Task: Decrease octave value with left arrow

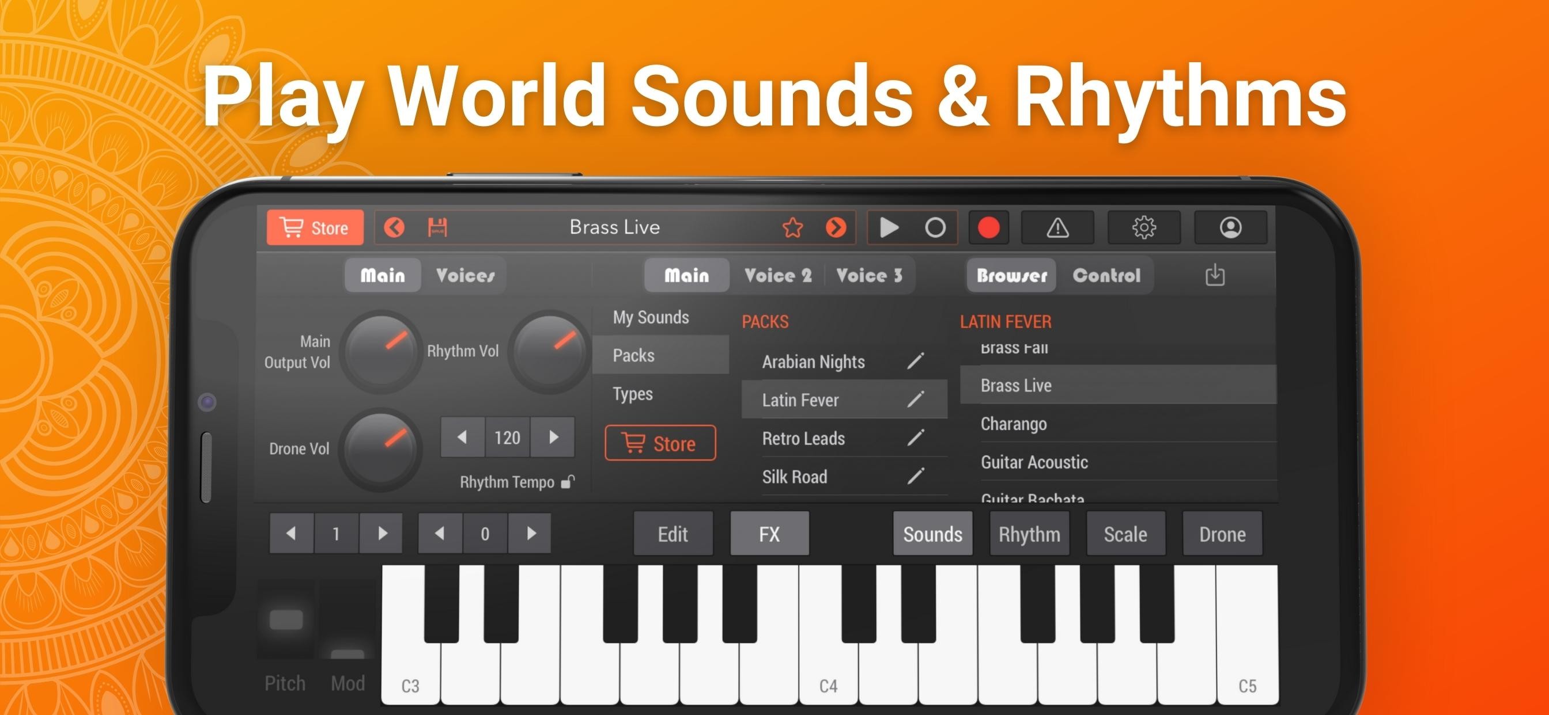Action: [x=291, y=534]
